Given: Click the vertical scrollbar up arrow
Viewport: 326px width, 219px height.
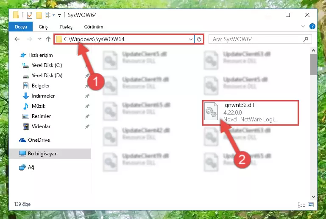Looking at the screenshot, I should [314, 51].
